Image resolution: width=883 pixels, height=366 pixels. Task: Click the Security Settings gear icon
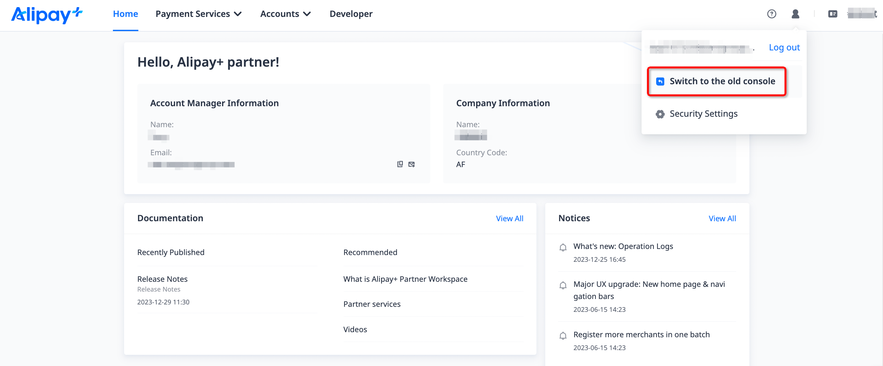point(660,114)
